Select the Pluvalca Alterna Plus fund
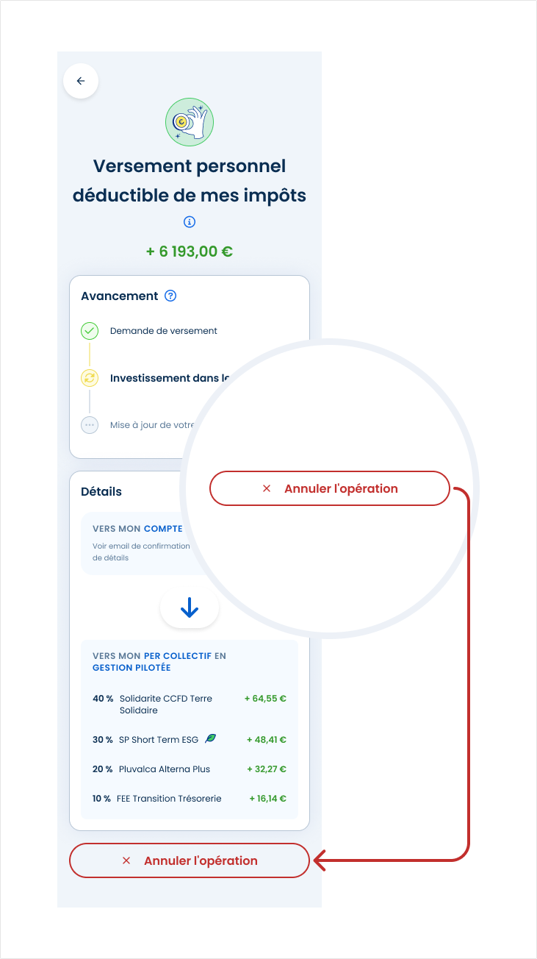 pos(165,769)
